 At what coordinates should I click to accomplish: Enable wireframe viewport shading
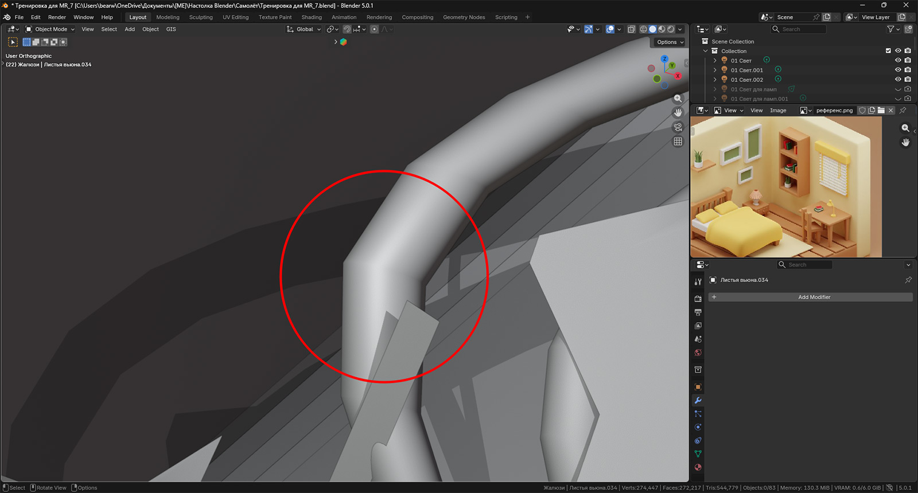click(x=643, y=29)
